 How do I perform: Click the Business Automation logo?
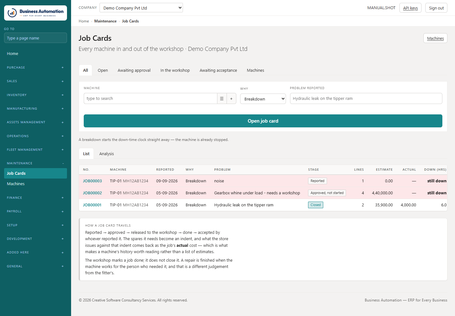[35, 13]
